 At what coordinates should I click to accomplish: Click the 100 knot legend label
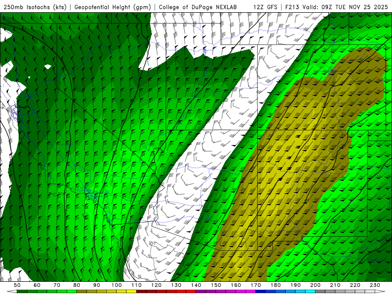[x=117, y=285]
